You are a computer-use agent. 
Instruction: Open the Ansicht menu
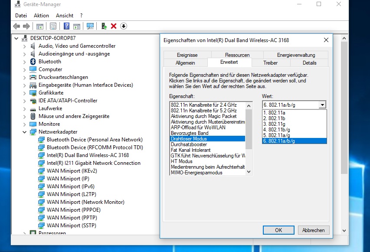click(64, 15)
